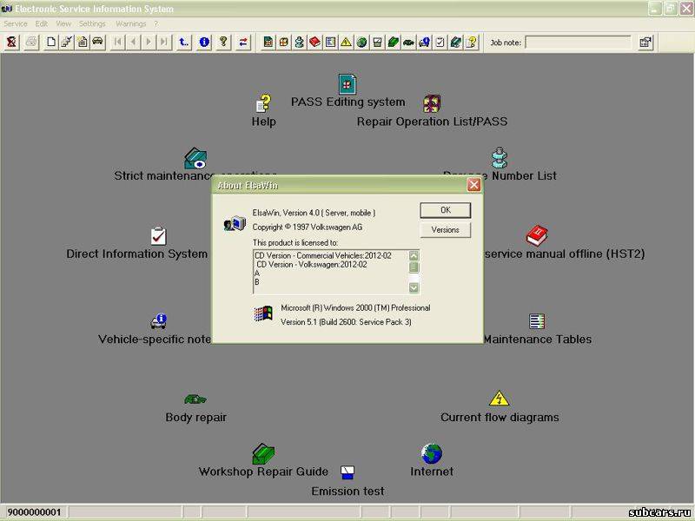Image resolution: width=695 pixels, height=521 pixels.
Task: Click the clipboard checkmark toolbar icon
Action: coord(440,42)
